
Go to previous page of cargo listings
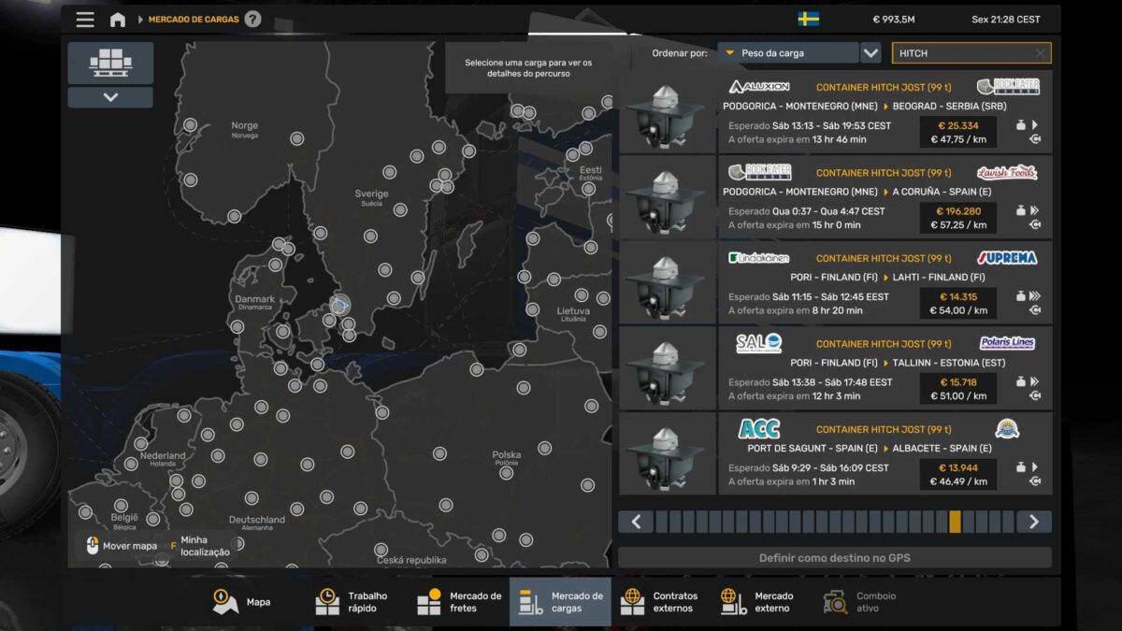pyautogui.click(x=636, y=522)
